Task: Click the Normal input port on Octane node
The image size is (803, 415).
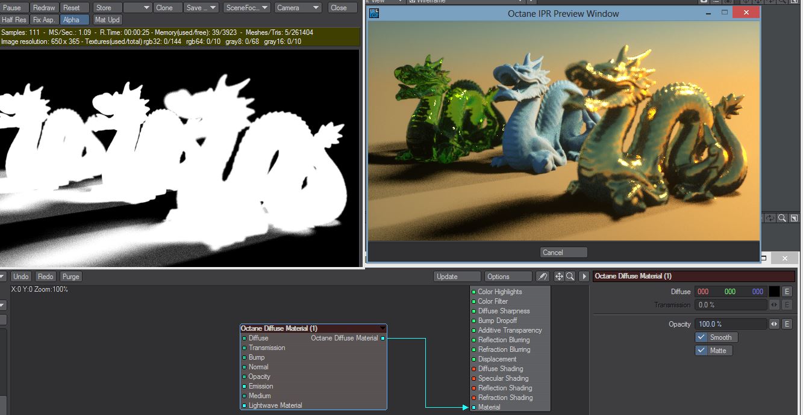Action: point(244,367)
